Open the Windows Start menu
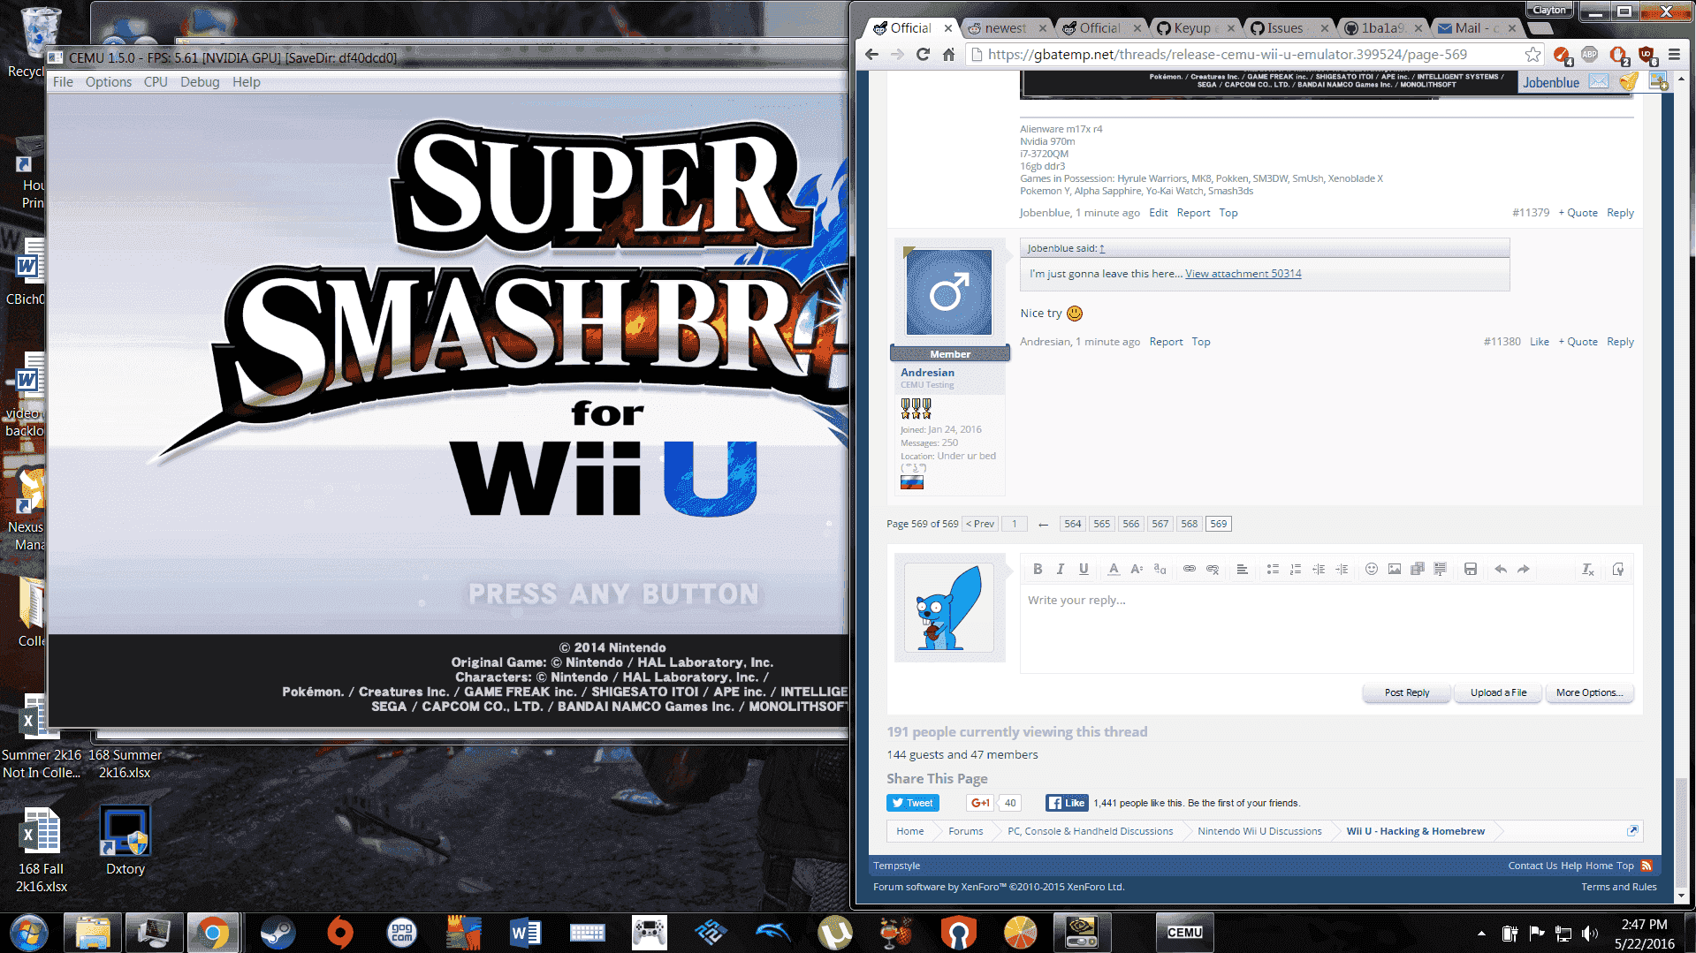This screenshot has height=953, width=1696. 28,933
